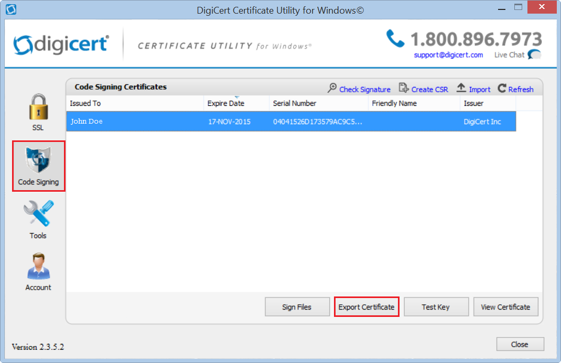Sort by the Friendly Name column header

tap(414, 103)
